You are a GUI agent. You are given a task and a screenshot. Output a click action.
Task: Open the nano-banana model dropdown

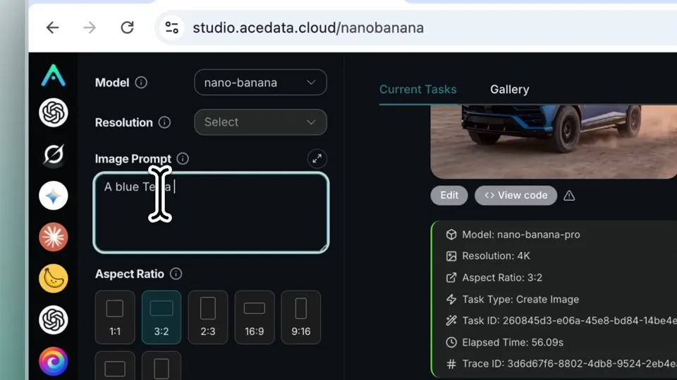260,82
